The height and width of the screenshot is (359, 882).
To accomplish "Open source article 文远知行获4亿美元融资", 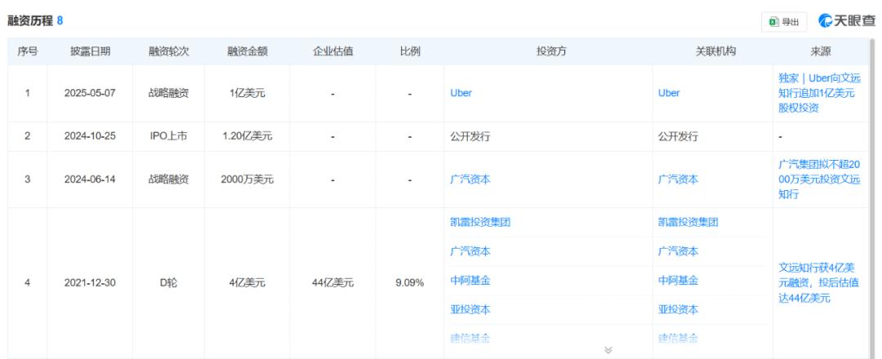I will pyautogui.click(x=819, y=283).
